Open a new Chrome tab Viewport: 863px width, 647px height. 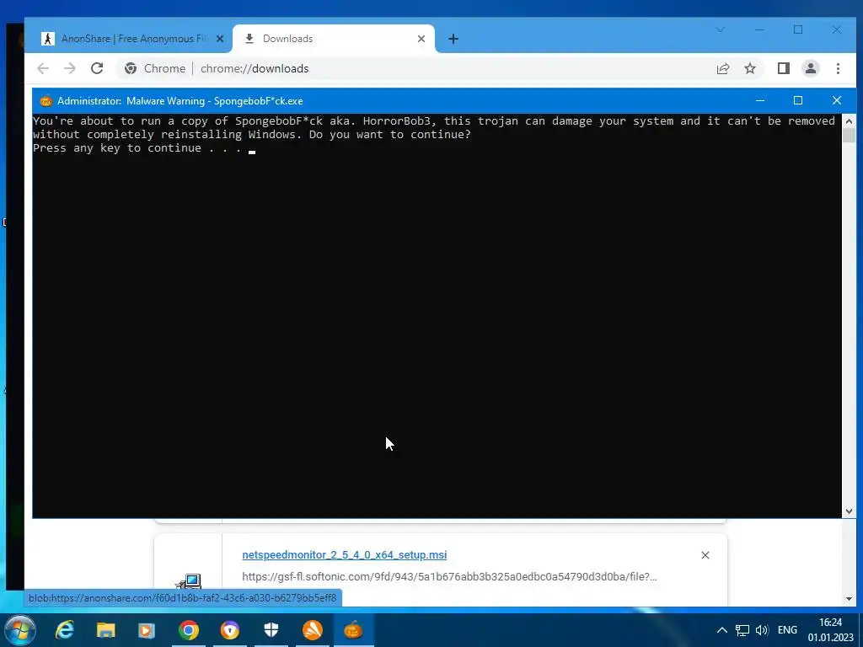pyautogui.click(x=453, y=39)
